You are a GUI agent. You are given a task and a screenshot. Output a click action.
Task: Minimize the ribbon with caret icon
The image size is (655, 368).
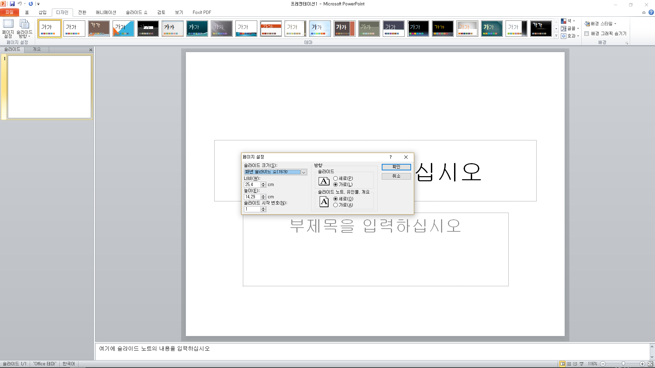coord(644,13)
